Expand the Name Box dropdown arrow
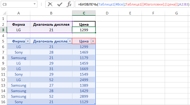The image size is (190, 105). 34,4
